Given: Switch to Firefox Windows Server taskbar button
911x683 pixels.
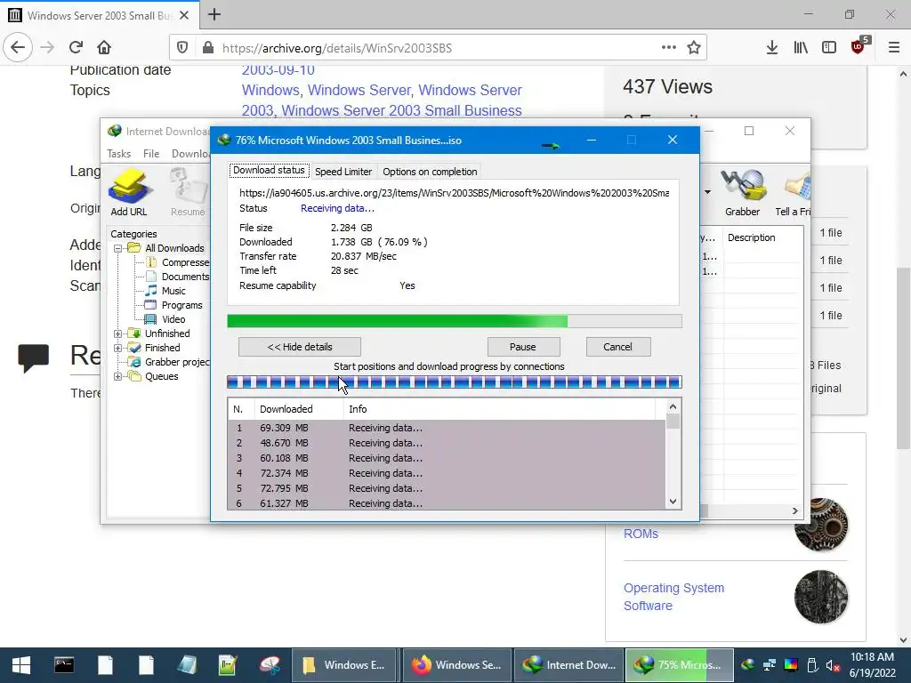Looking at the screenshot, I should [x=456, y=665].
